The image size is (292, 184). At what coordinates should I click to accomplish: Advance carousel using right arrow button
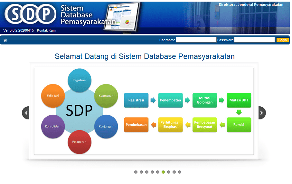point(262,113)
